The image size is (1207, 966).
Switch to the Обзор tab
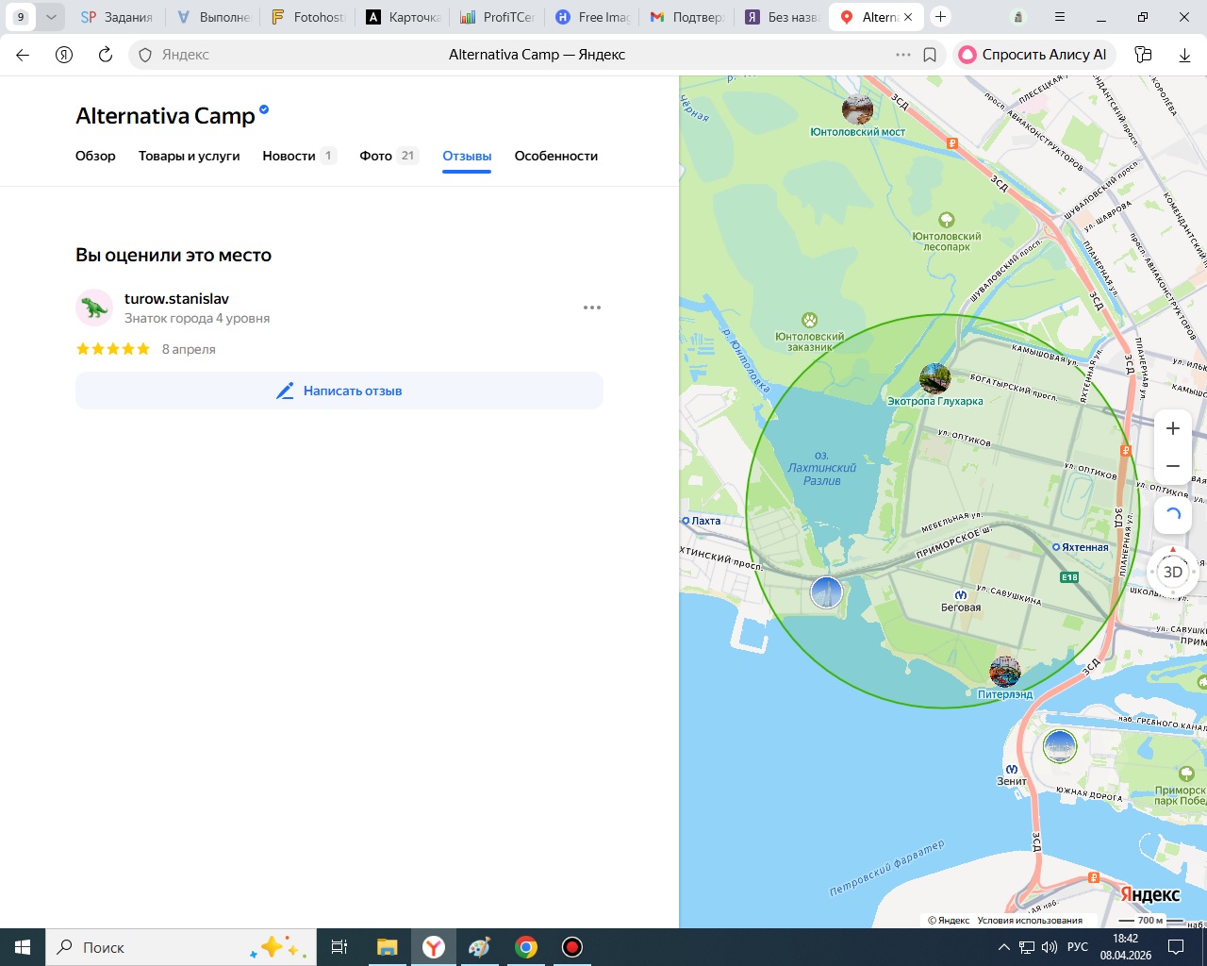(x=95, y=156)
